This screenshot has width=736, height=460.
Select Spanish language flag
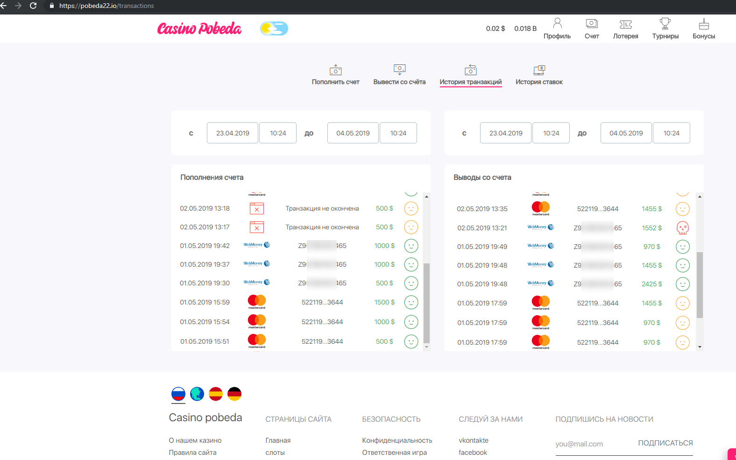click(x=216, y=394)
